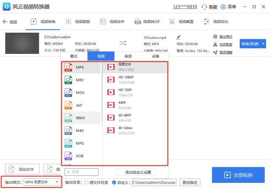Click the 555webm.mp4 output file name
270x190 pixels.
point(155,38)
